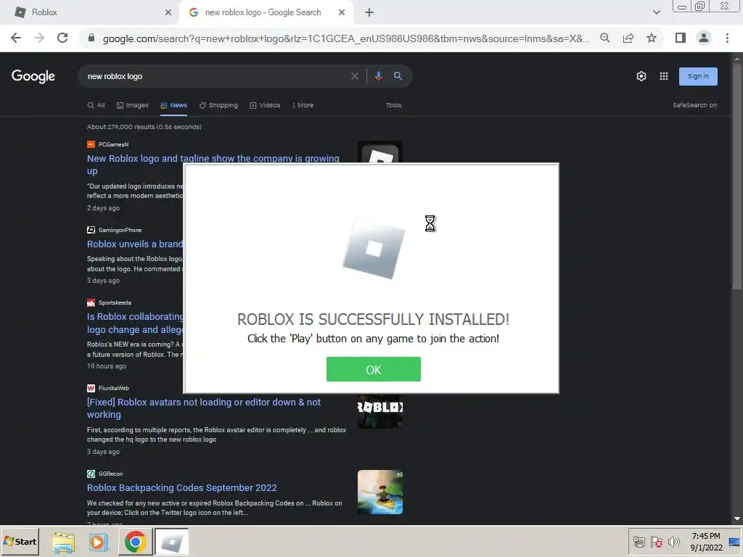
Task: Select the Images search tab
Action: click(x=133, y=105)
